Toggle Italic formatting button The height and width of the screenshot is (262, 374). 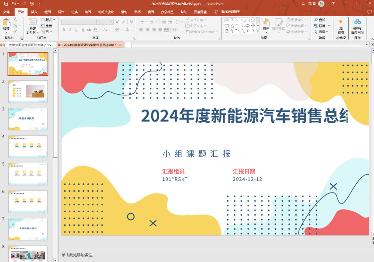(70, 30)
